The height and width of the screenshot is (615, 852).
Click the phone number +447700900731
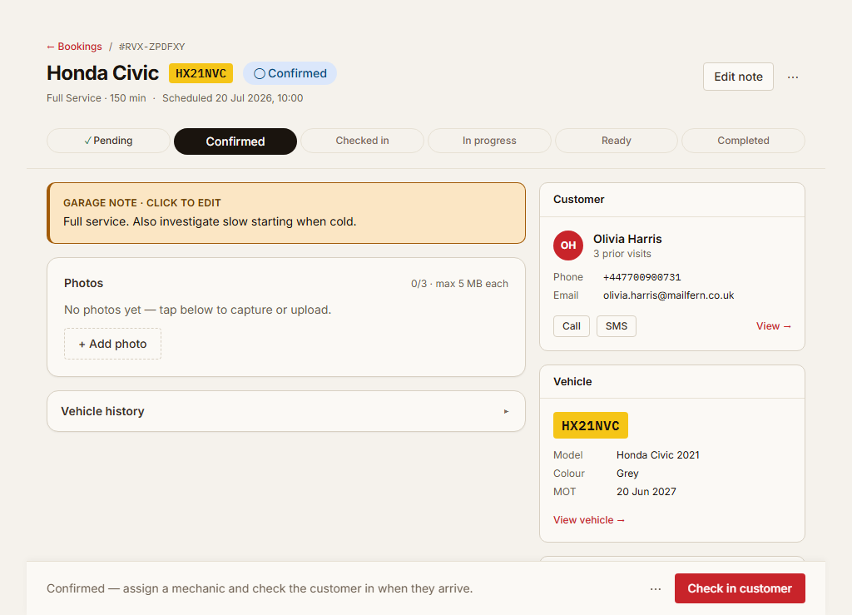click(x=641, y=277)
